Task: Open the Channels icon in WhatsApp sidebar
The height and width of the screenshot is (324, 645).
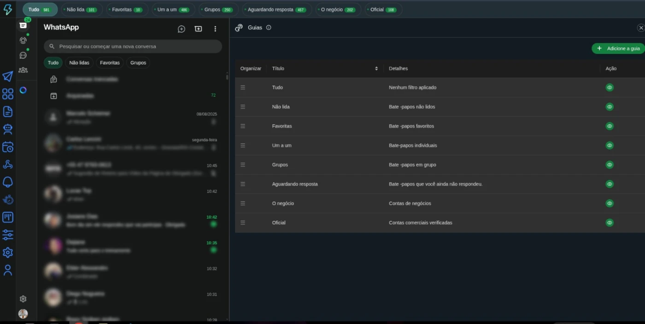Action: (23, 55)
